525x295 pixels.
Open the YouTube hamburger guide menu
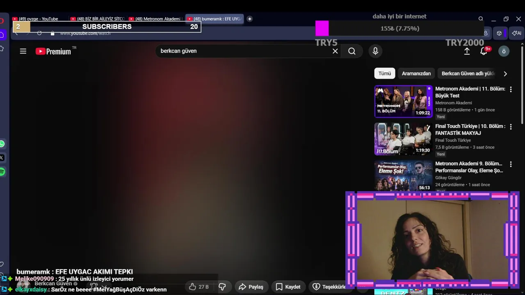(23, 51)
